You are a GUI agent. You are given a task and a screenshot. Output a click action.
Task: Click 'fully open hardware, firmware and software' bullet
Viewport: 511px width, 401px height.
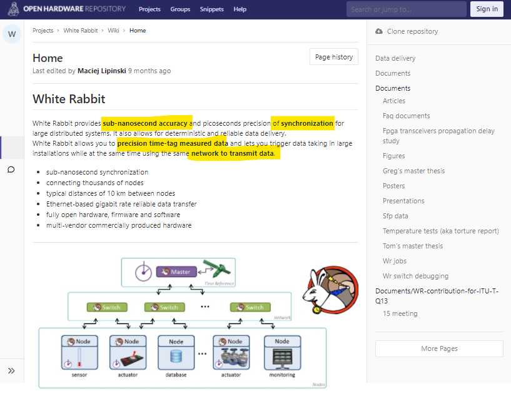113,215
